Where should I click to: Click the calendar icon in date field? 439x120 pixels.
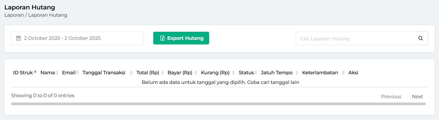(x=19, y=38)
